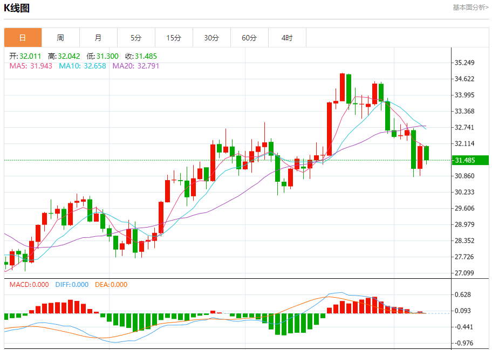Click the 33.368 price axis label
Image resolution: width=492 pixels, height=350 pixels.
click(464, 111)
